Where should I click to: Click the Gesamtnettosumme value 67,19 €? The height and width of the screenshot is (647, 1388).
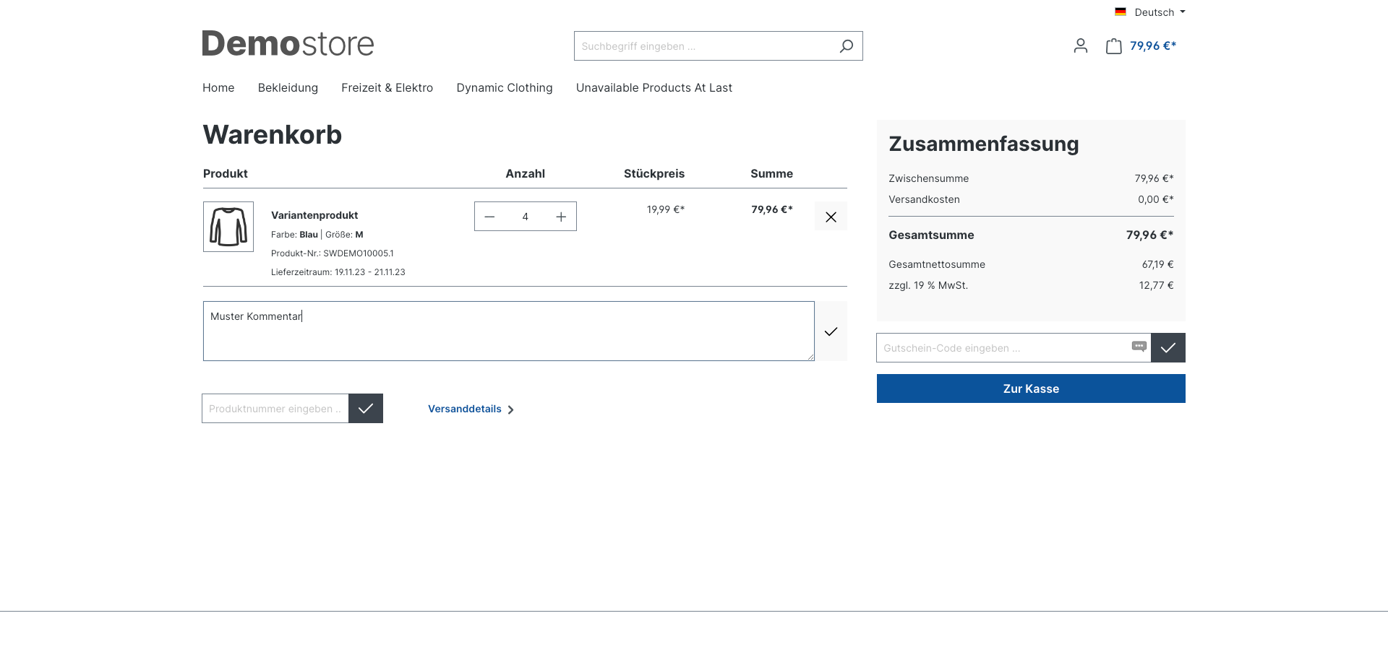[1158, 264]
